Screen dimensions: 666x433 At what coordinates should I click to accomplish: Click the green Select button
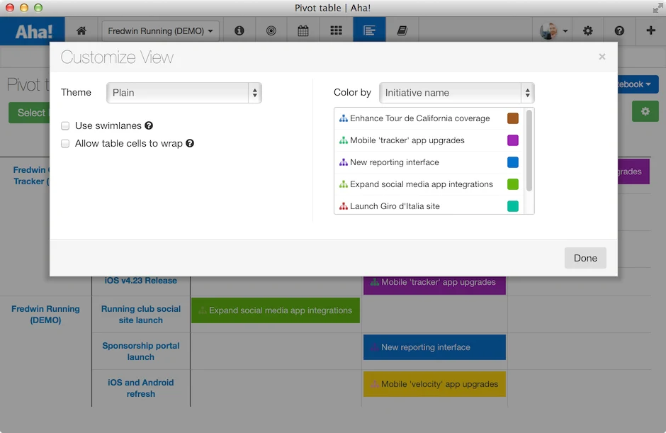(29, 113)
